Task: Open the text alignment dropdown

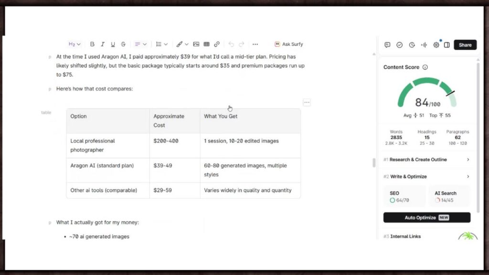Action: tap(140, 44)
